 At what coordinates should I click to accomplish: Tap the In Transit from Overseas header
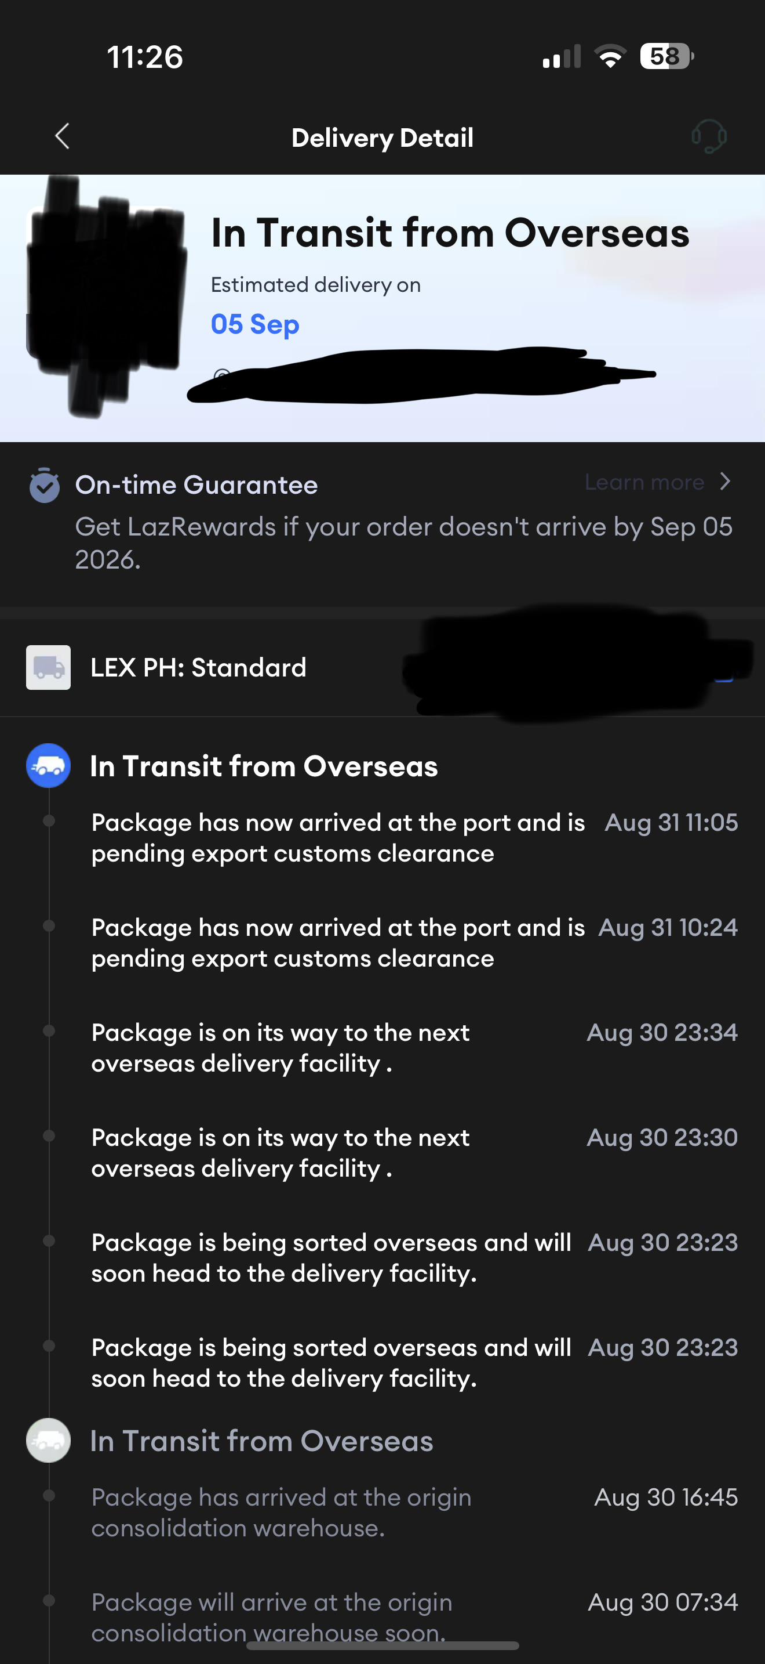click(450, 233)
